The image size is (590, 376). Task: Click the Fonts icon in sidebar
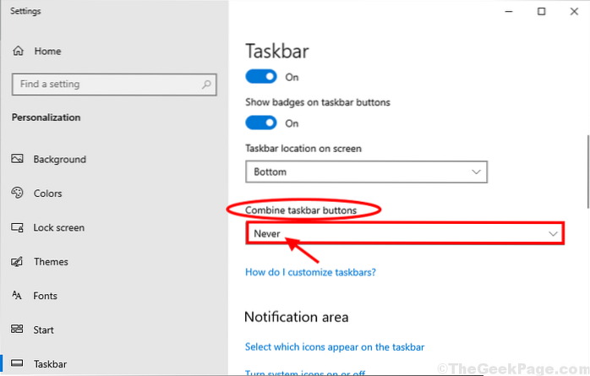(x=18, y=296)
